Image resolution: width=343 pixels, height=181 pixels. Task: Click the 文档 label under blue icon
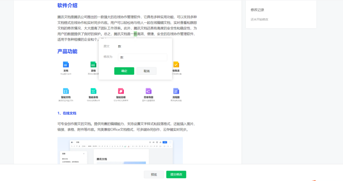click(x=66, y=71)
